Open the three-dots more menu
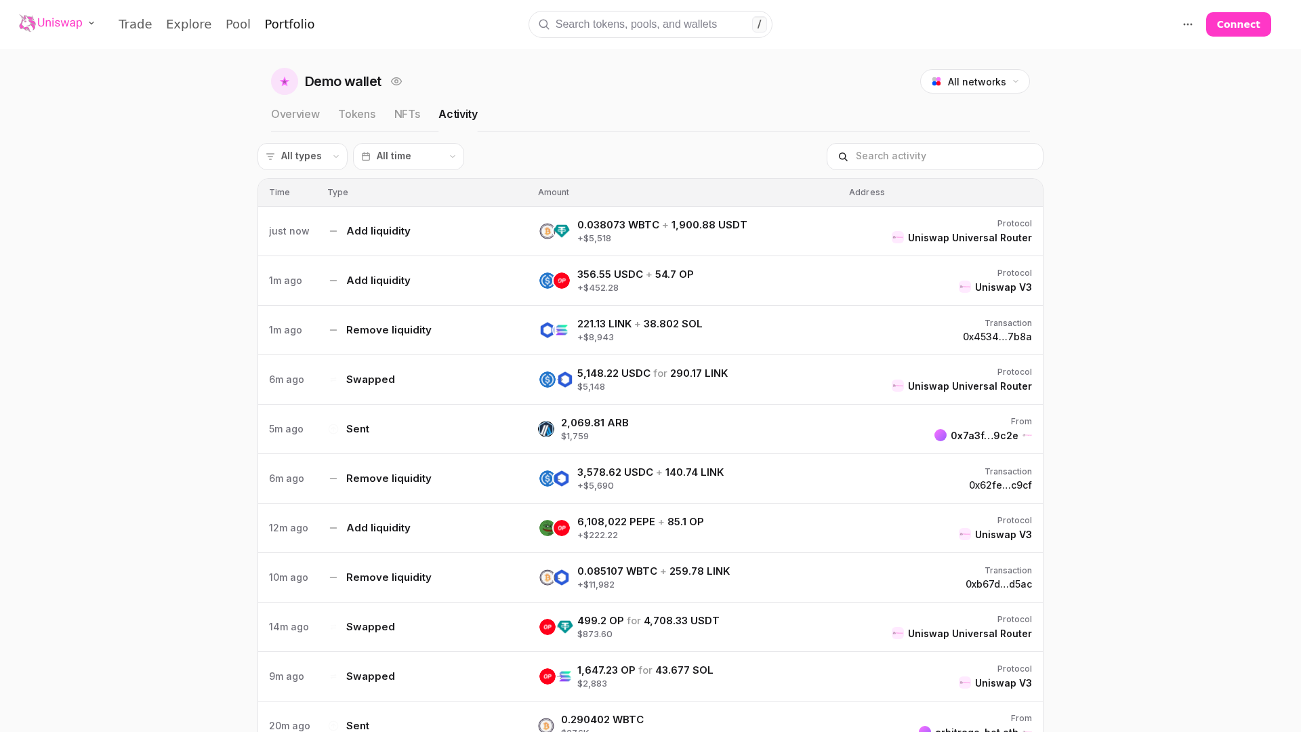Image resolution: width=1301 pixels, height=732 pixels. pyautogui.click(x=1187, y=24)
